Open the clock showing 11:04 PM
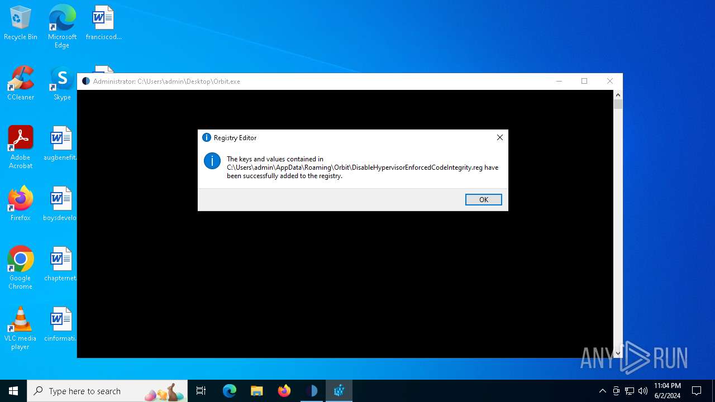The image size is (715, 402). 668,391
